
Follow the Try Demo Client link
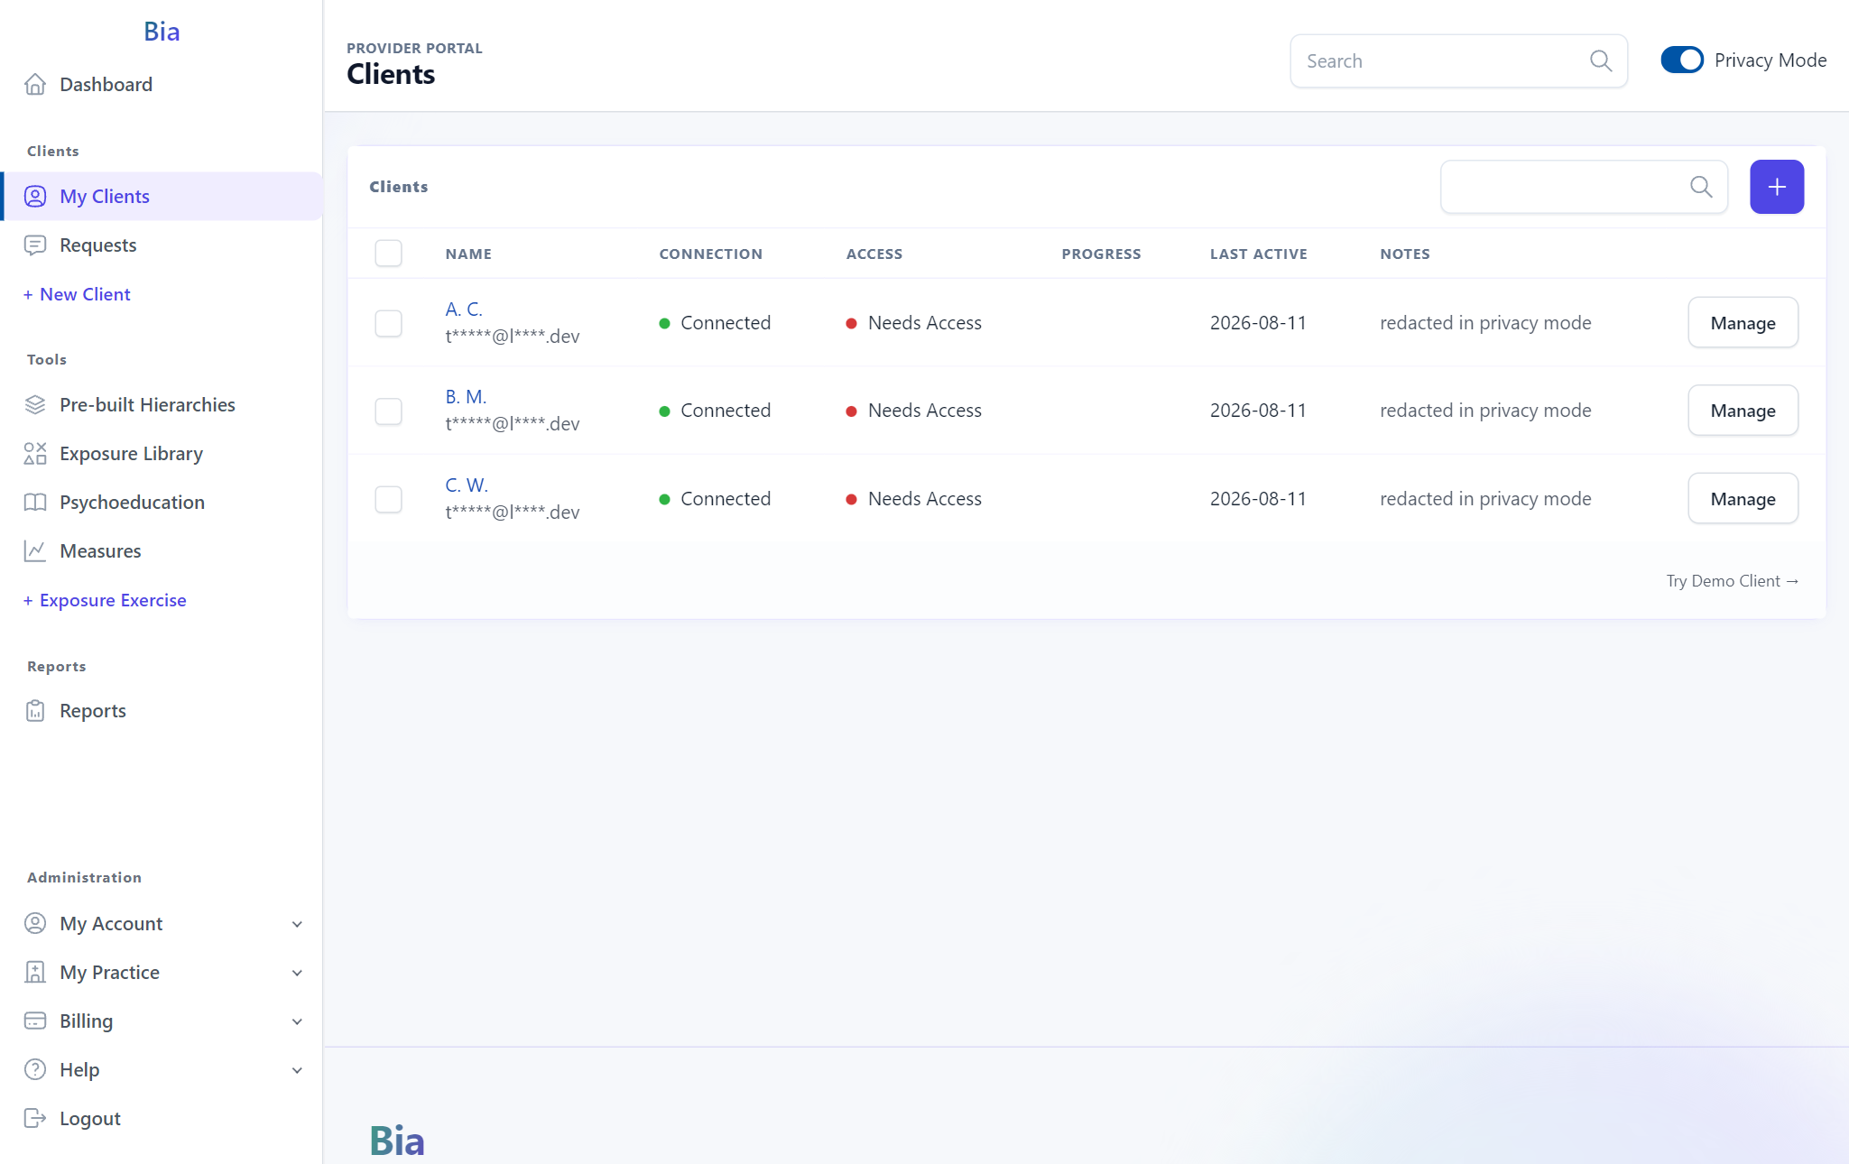tap(1733, 580)
